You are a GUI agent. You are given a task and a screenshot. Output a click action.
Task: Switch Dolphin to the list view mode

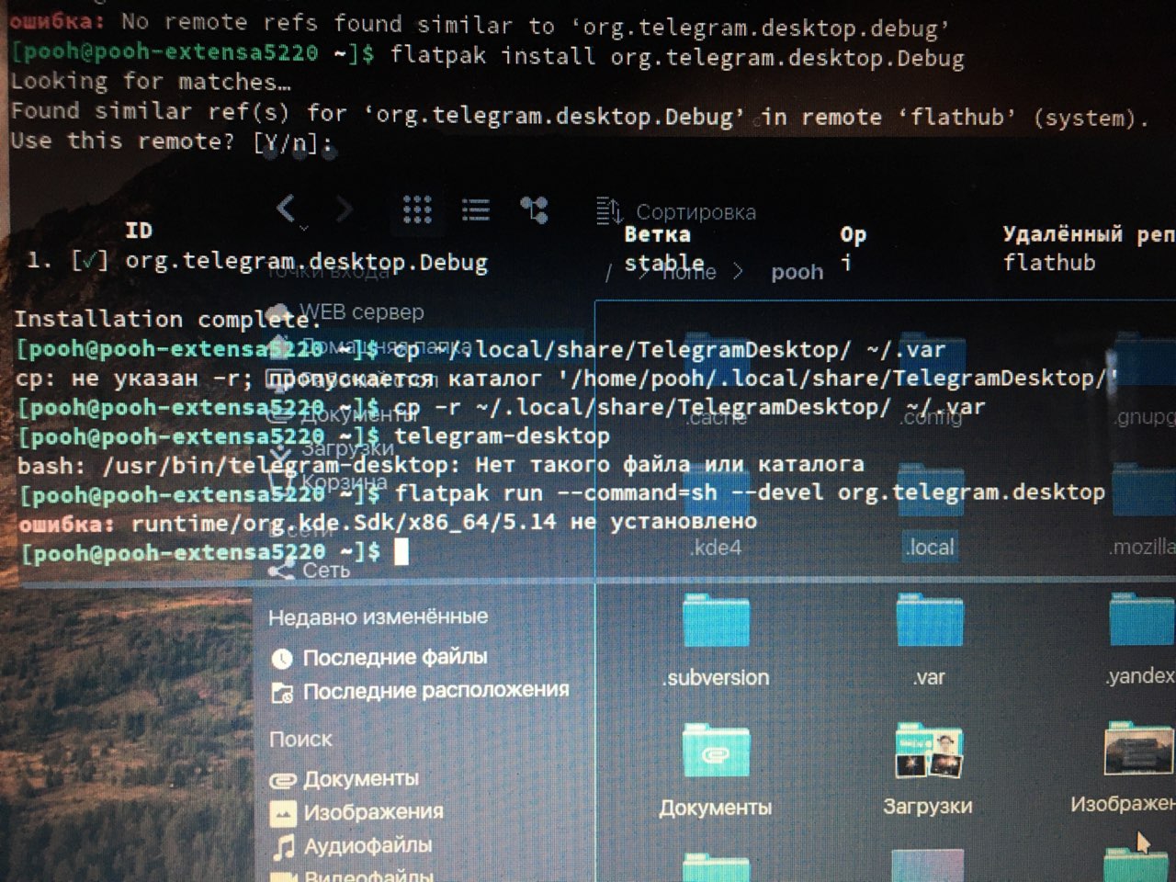tap(475, 210)
